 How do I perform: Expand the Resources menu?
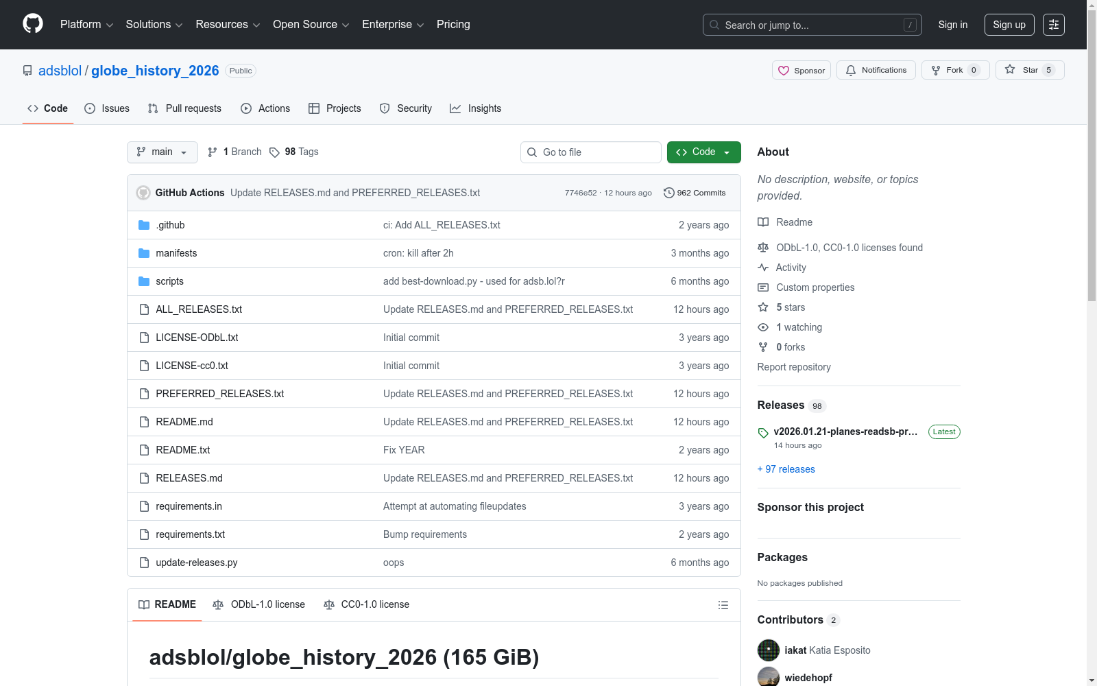click(x=228, y=25)
